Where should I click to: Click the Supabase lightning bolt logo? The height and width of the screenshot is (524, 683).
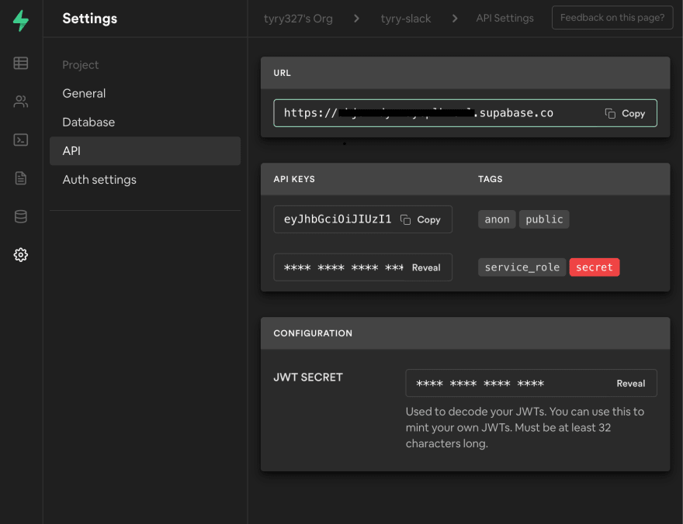pyautogui.click(x=20, y=20)
